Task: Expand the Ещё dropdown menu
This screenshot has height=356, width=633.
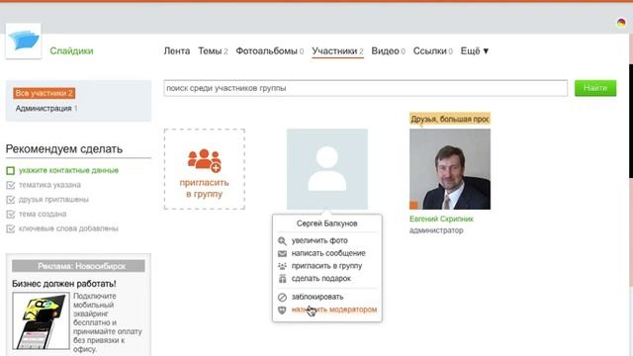Action: 475,50
